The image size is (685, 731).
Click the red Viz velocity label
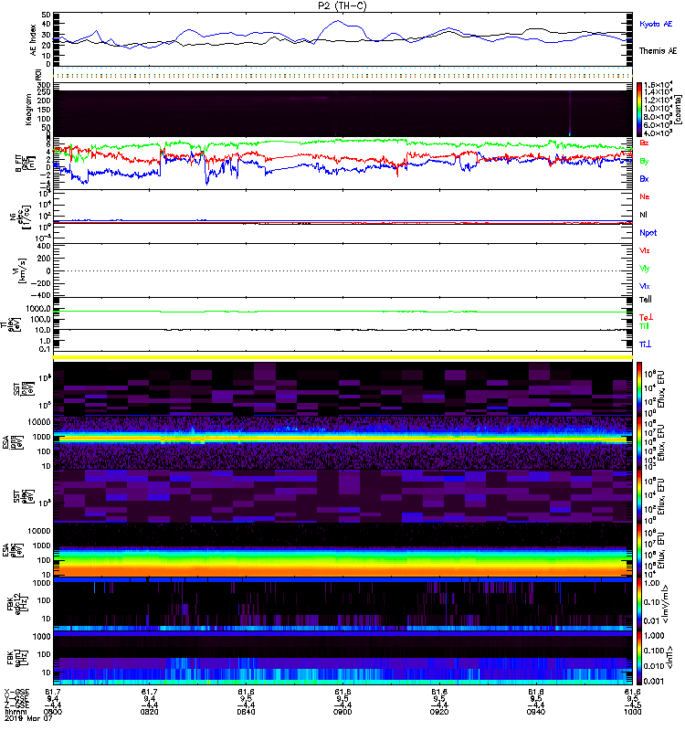point(645,249)
